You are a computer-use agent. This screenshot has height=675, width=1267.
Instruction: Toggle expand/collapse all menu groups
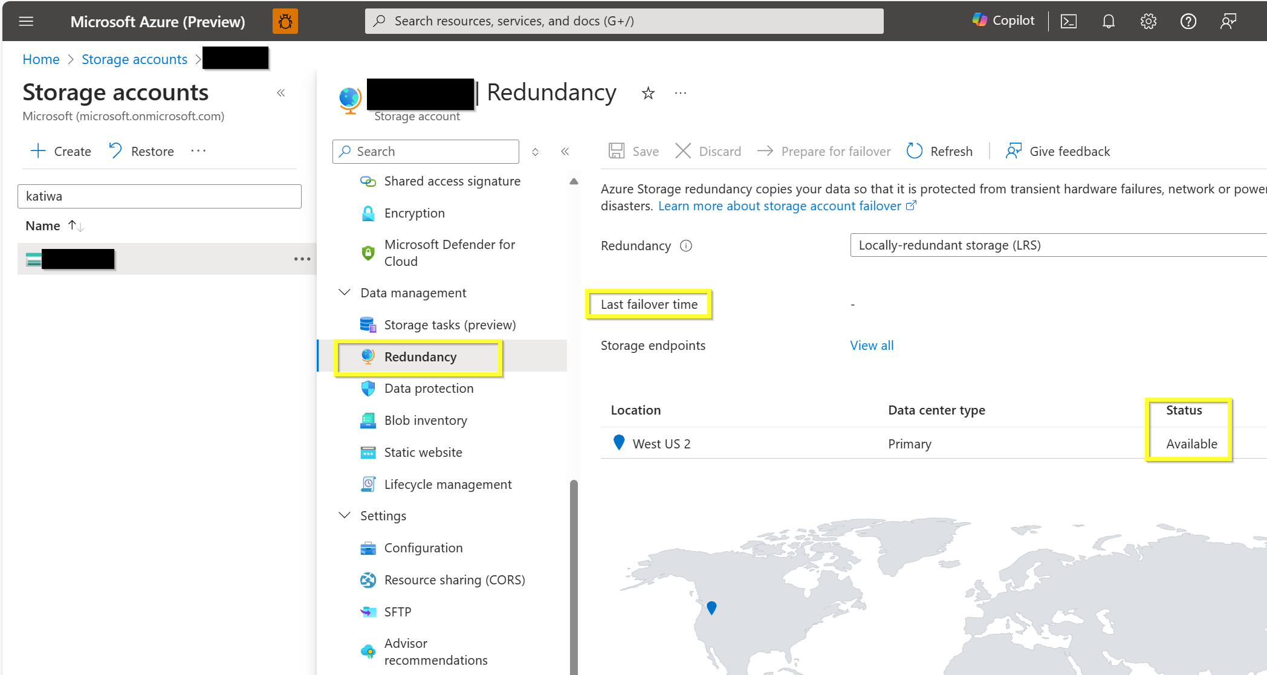tap(535, 152)
